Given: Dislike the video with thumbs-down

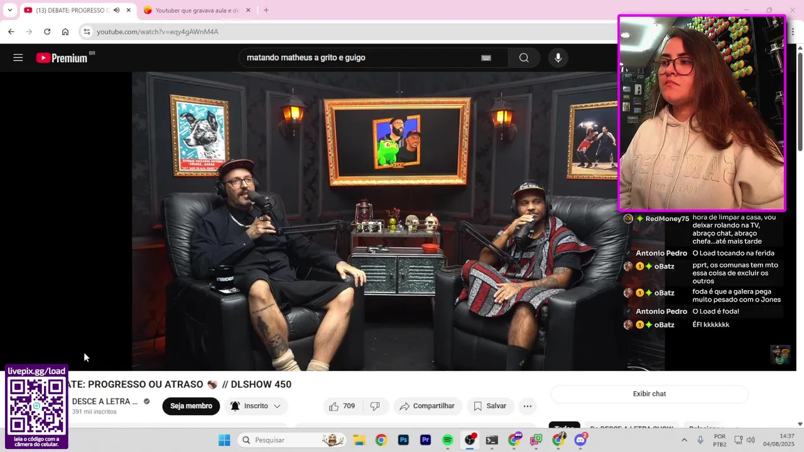Looking at the screenshot, I should click(x=375, y=406).
